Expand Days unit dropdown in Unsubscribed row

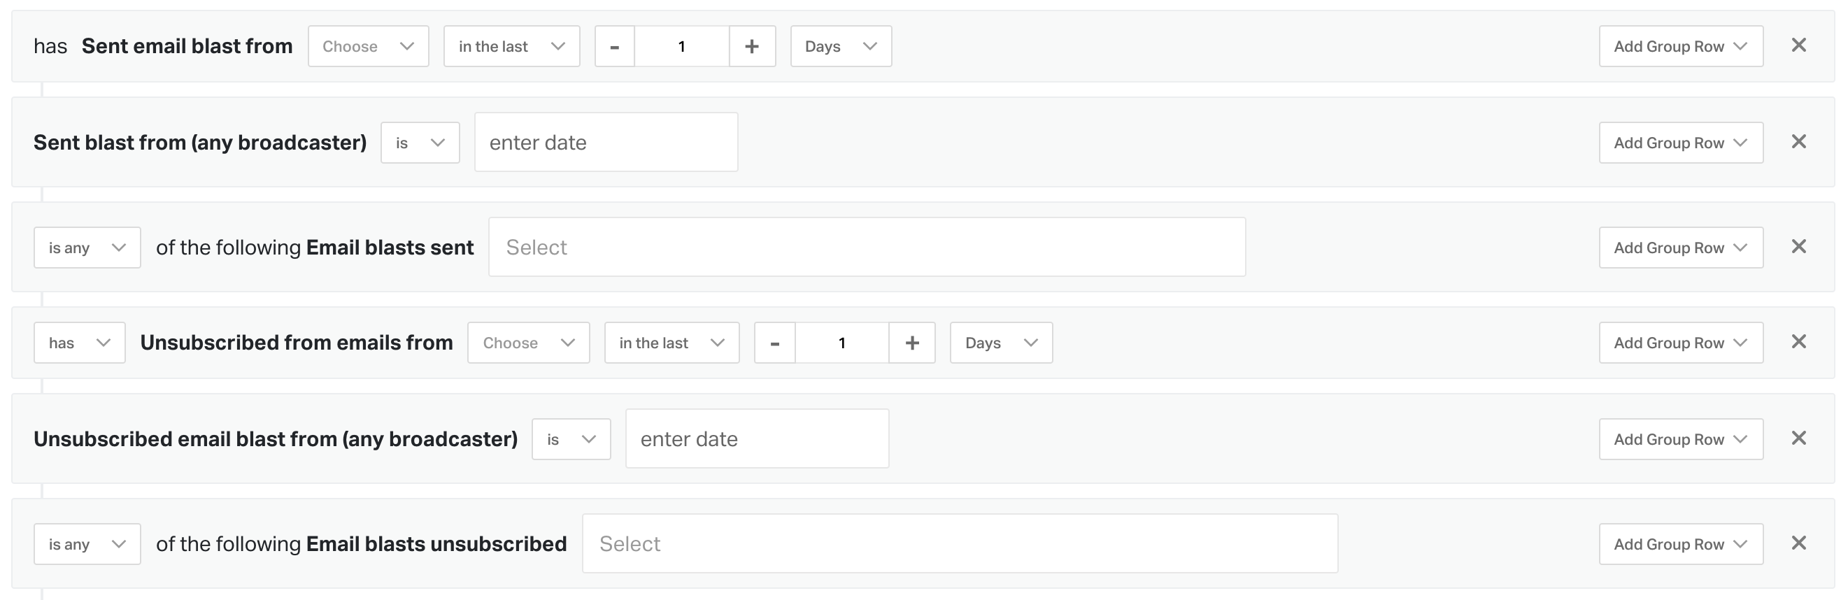1001,343
